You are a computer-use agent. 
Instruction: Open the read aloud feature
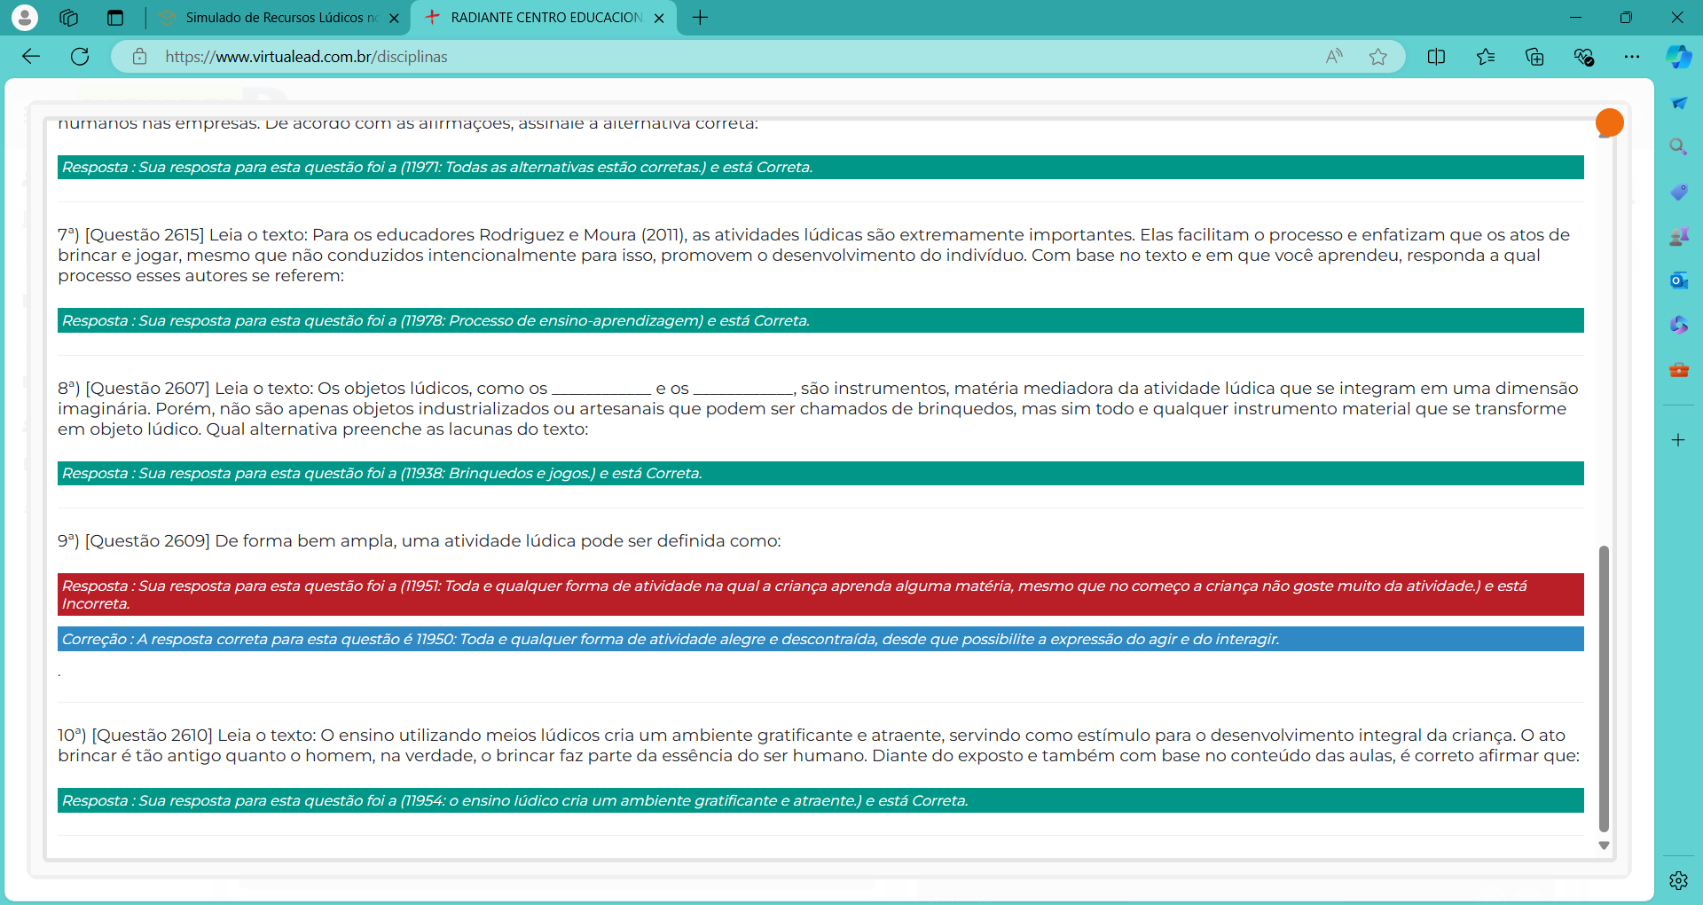(x=1333, y=57)
